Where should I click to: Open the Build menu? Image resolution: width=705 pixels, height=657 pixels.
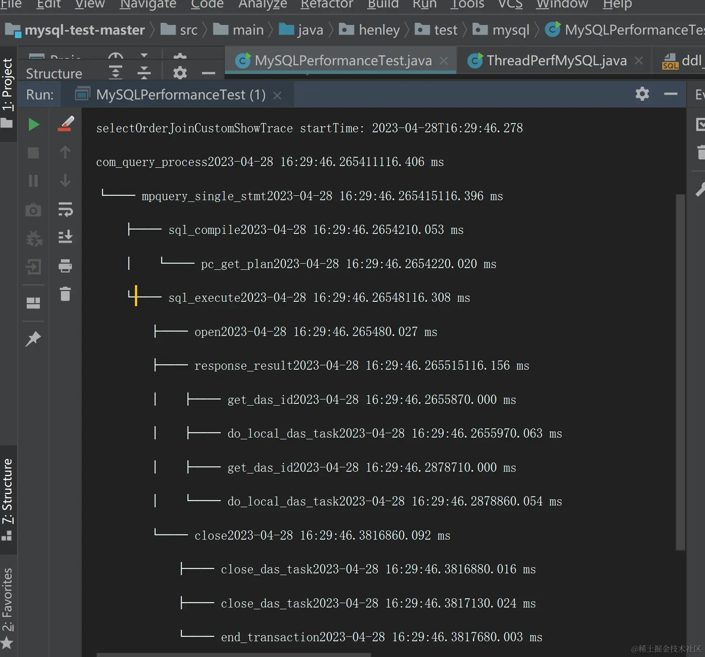[x=383, y=4]
